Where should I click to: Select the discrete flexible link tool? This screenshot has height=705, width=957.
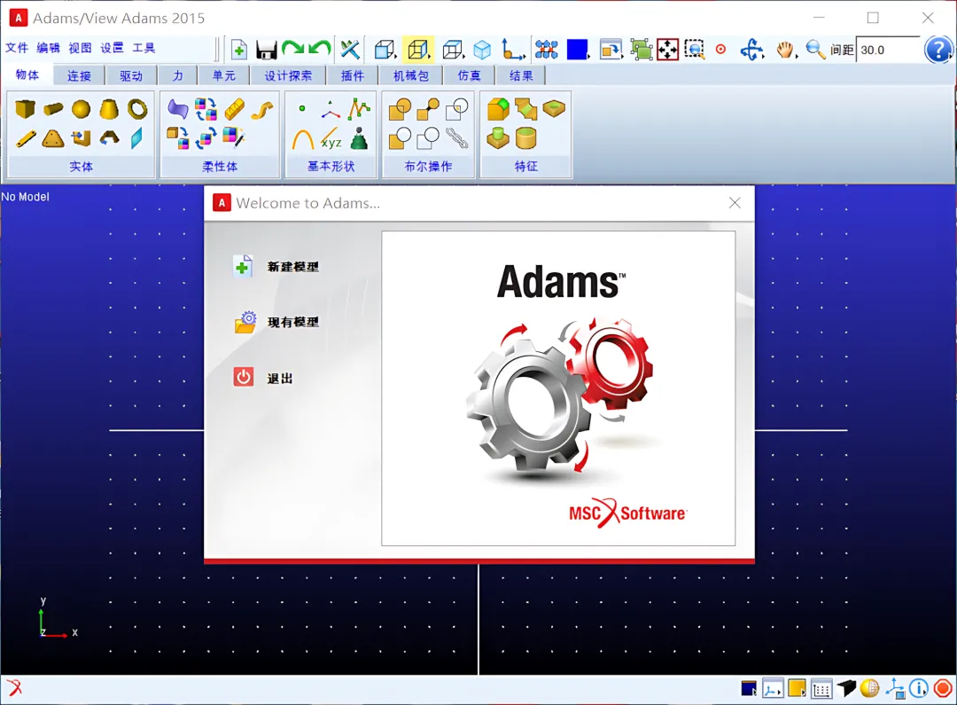[x=234, y=109]
